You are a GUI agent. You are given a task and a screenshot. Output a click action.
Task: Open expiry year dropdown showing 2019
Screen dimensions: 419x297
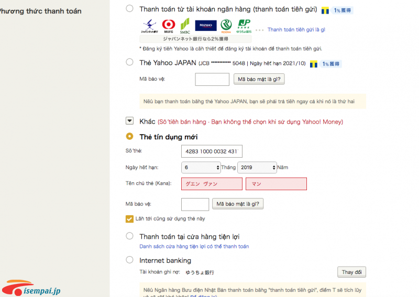(257, 167)
